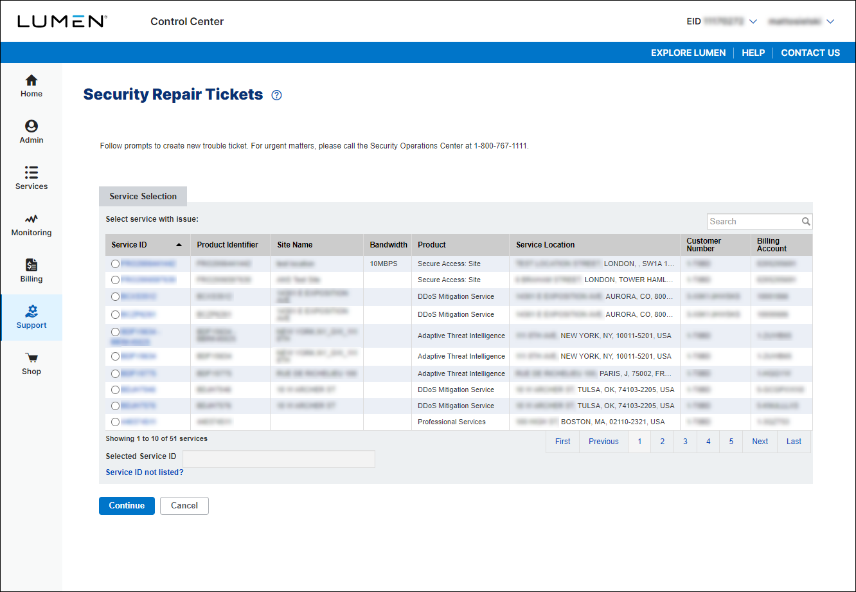Viewport: 856px width, 592px height.
Task: Go to page 2
Action: pyautogui.click(x=663, y=442)
